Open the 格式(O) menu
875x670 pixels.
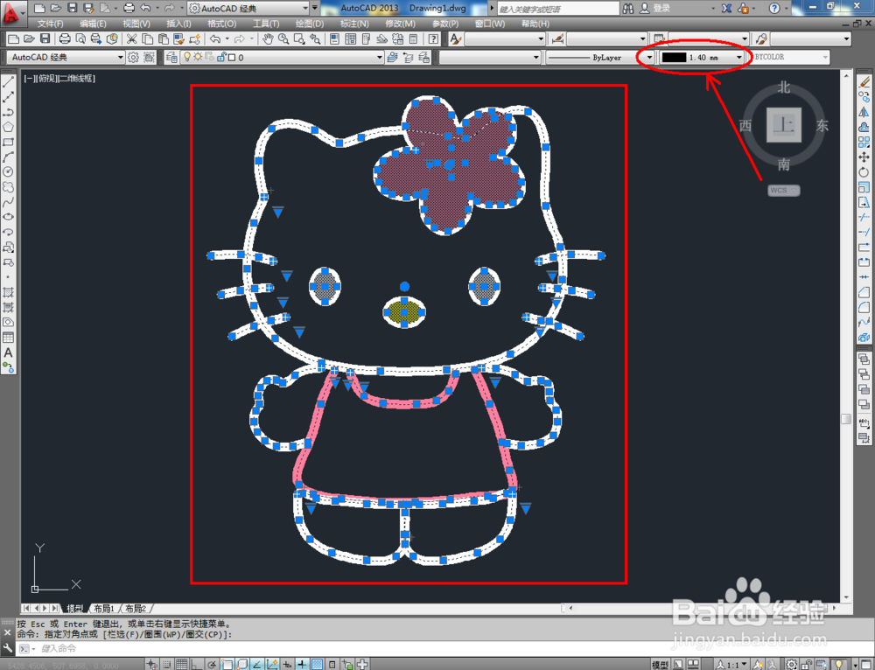pos(221,24)
